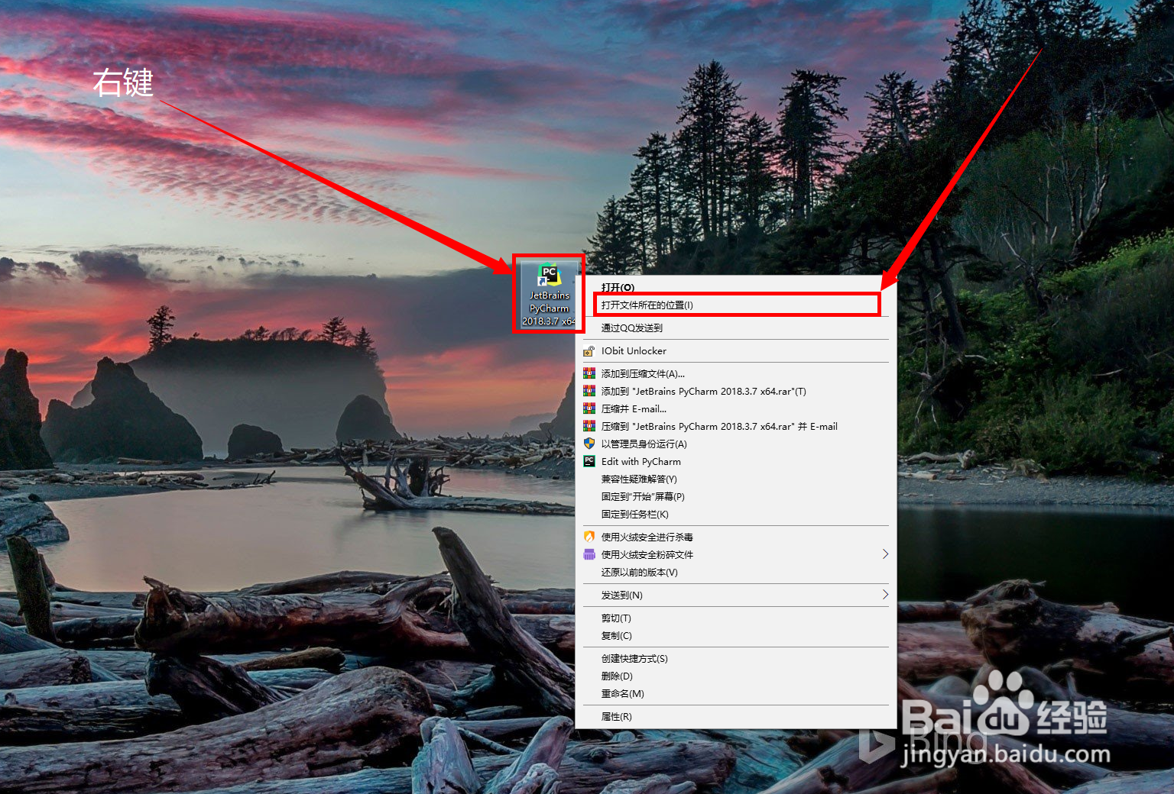This screenshot has height=794, width=1174.
Task: Open 发送到(N) menu entry
Action: (735, 595)
